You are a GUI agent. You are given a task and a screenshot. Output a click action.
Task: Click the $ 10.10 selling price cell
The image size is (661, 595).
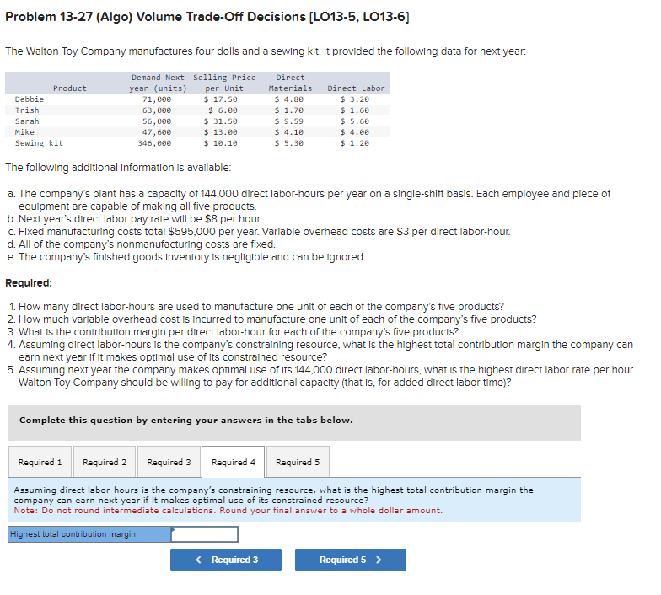221,143
